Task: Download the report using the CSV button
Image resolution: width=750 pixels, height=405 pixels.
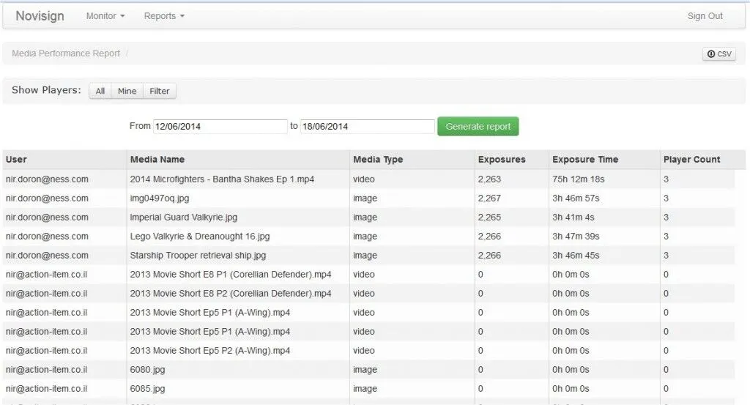Action: point(719,54)
